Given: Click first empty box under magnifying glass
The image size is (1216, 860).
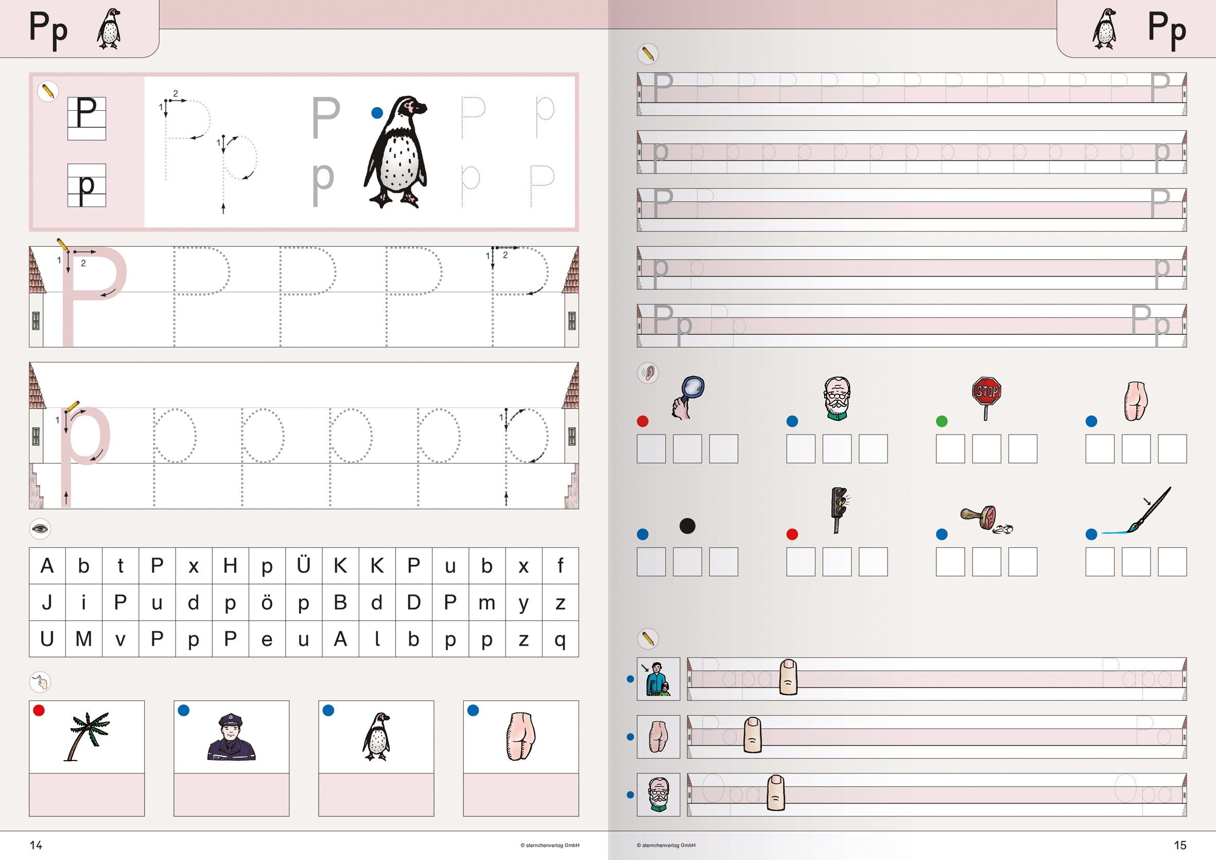Looking at the screenshot, I should pos(651,449).
